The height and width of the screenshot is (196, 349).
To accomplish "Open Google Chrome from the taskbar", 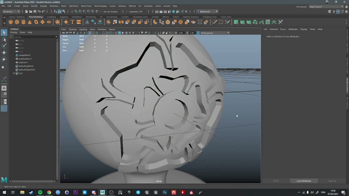I will 49,192.
